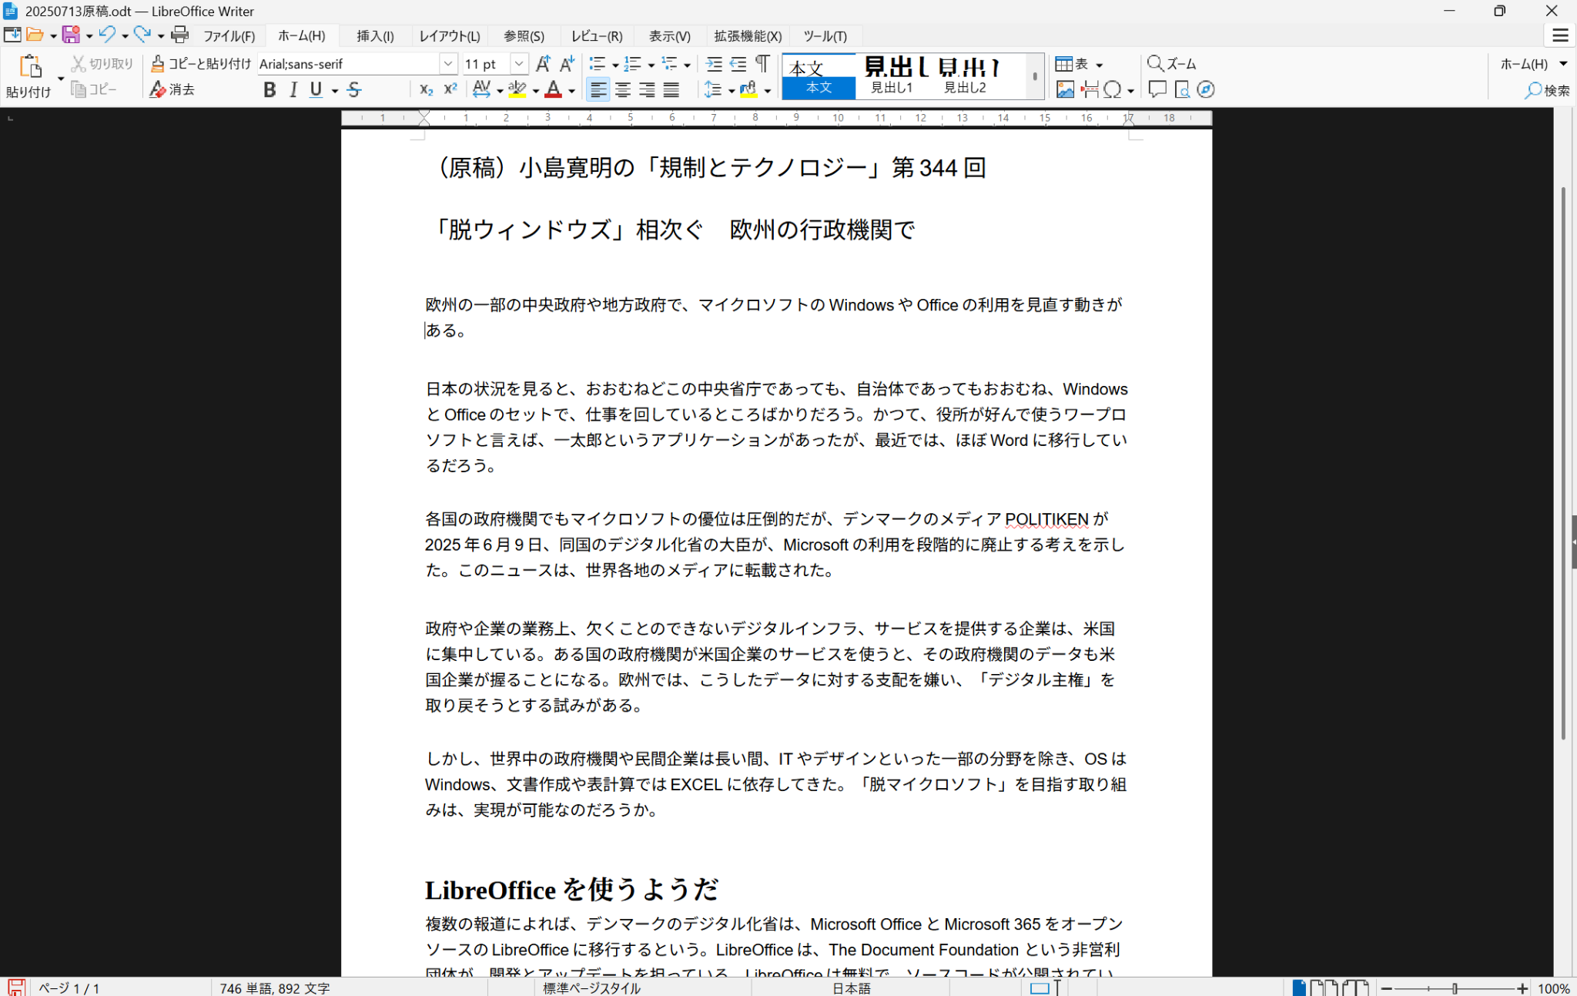Switch to the レビュー(R) tab

pos(597,36)
